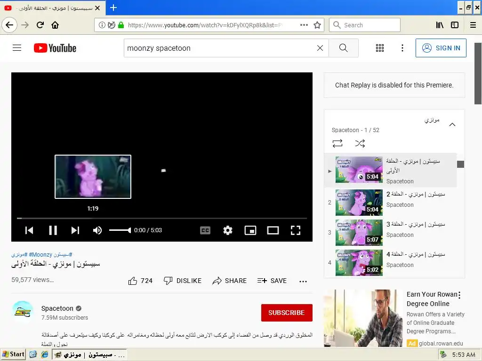Open a new browser tab
482x361 pixels.
(113, 8)
